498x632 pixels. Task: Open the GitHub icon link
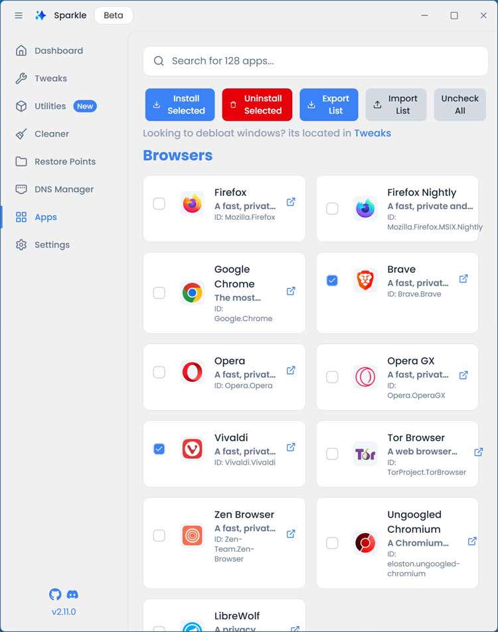55,594
